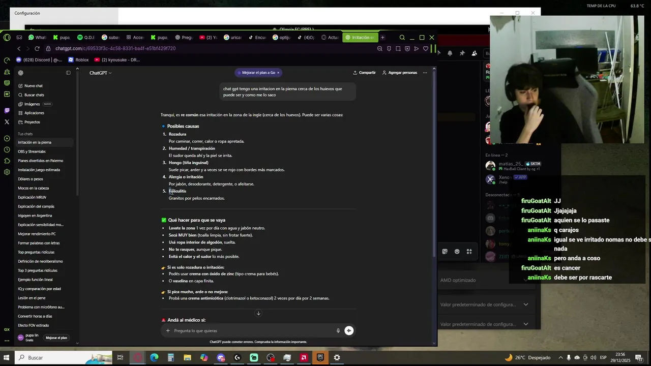Show hidden system tray icons
The width and height of the screenshot is (651, 366).
point(561,357)
